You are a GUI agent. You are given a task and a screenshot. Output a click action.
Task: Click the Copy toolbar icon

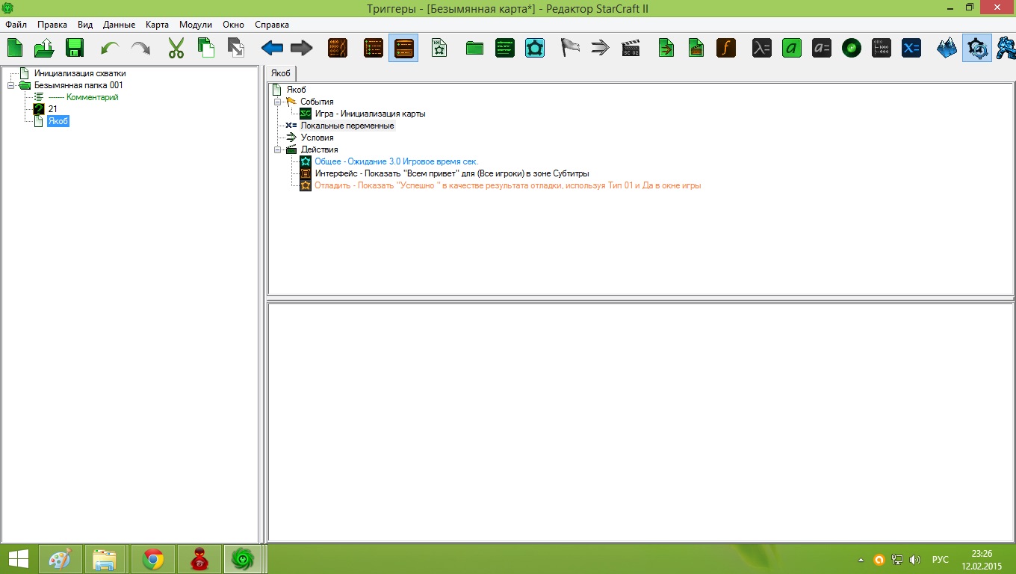pyautogui.click(x=205, y=49)
